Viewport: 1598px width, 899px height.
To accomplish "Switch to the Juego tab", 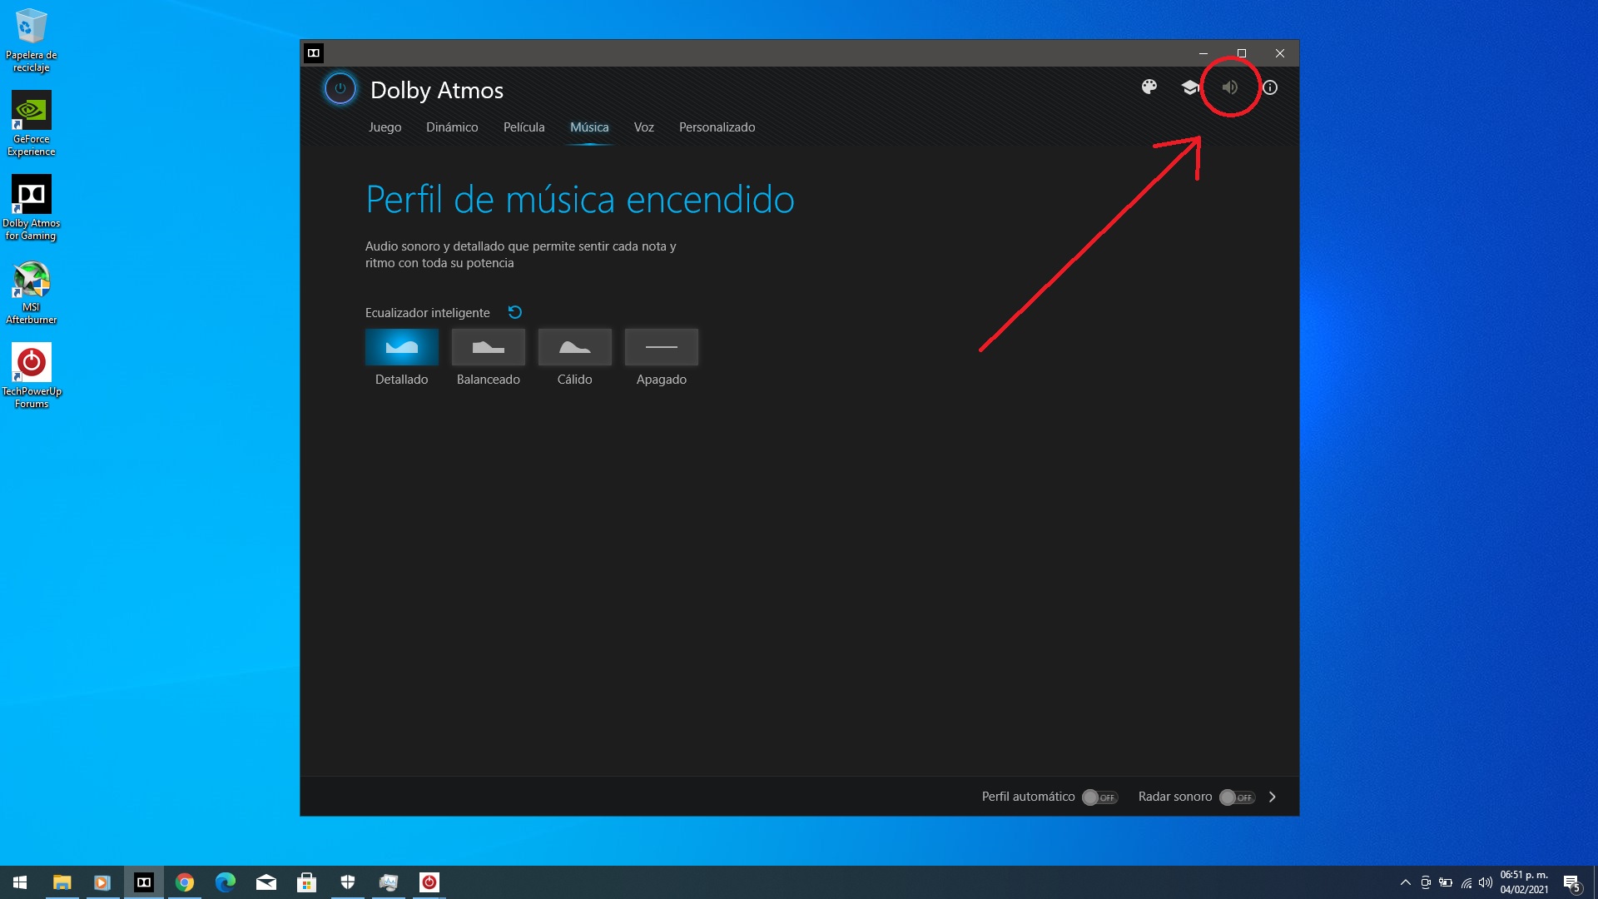I will 385,127.
